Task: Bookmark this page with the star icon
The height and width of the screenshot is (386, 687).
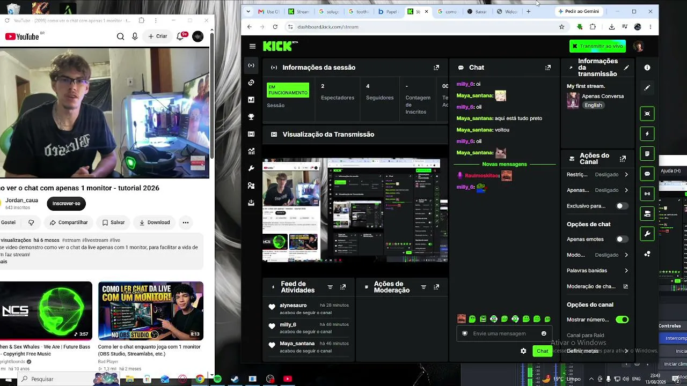Action: [561, 27]
